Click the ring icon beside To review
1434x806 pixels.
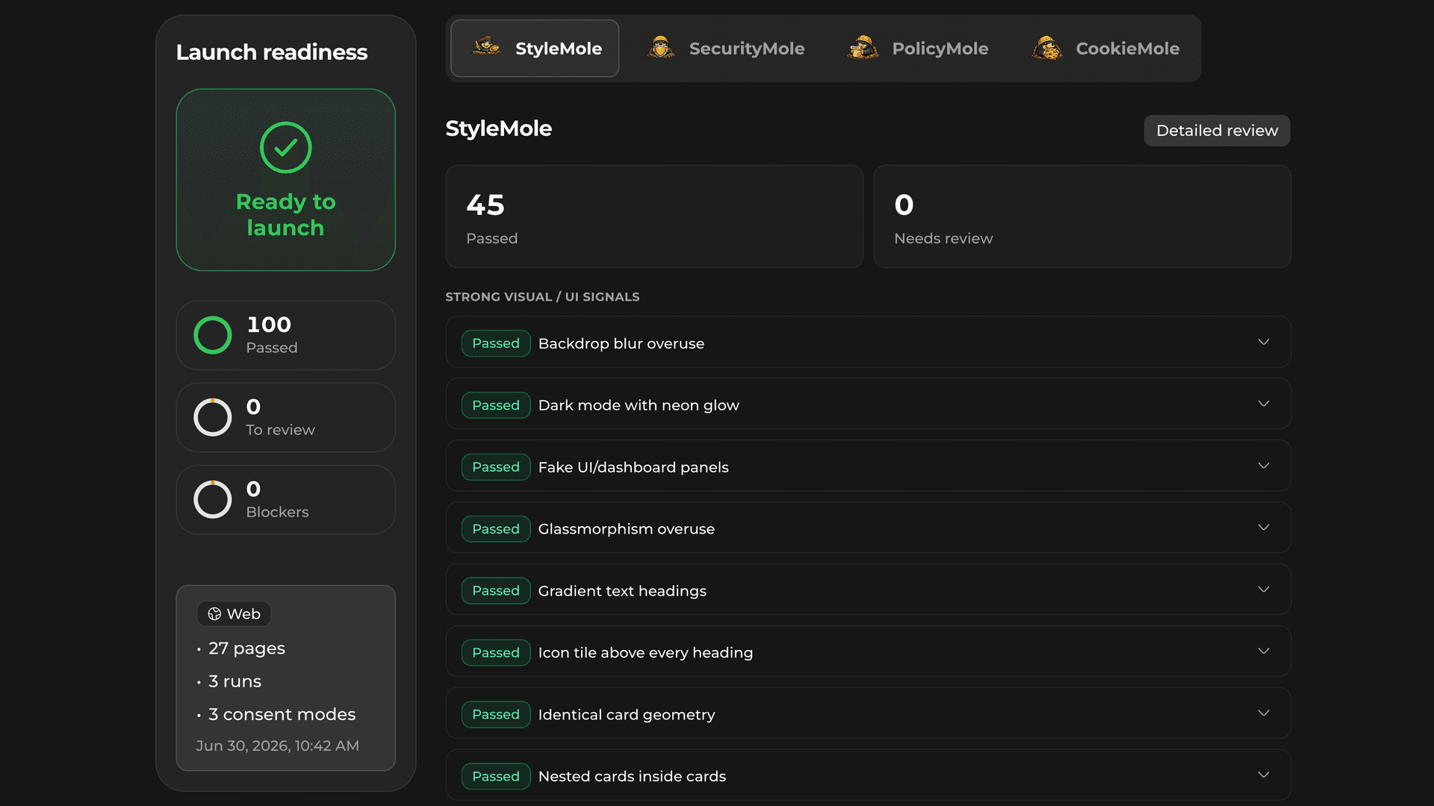pyautogui.click(x=213, y=417)
